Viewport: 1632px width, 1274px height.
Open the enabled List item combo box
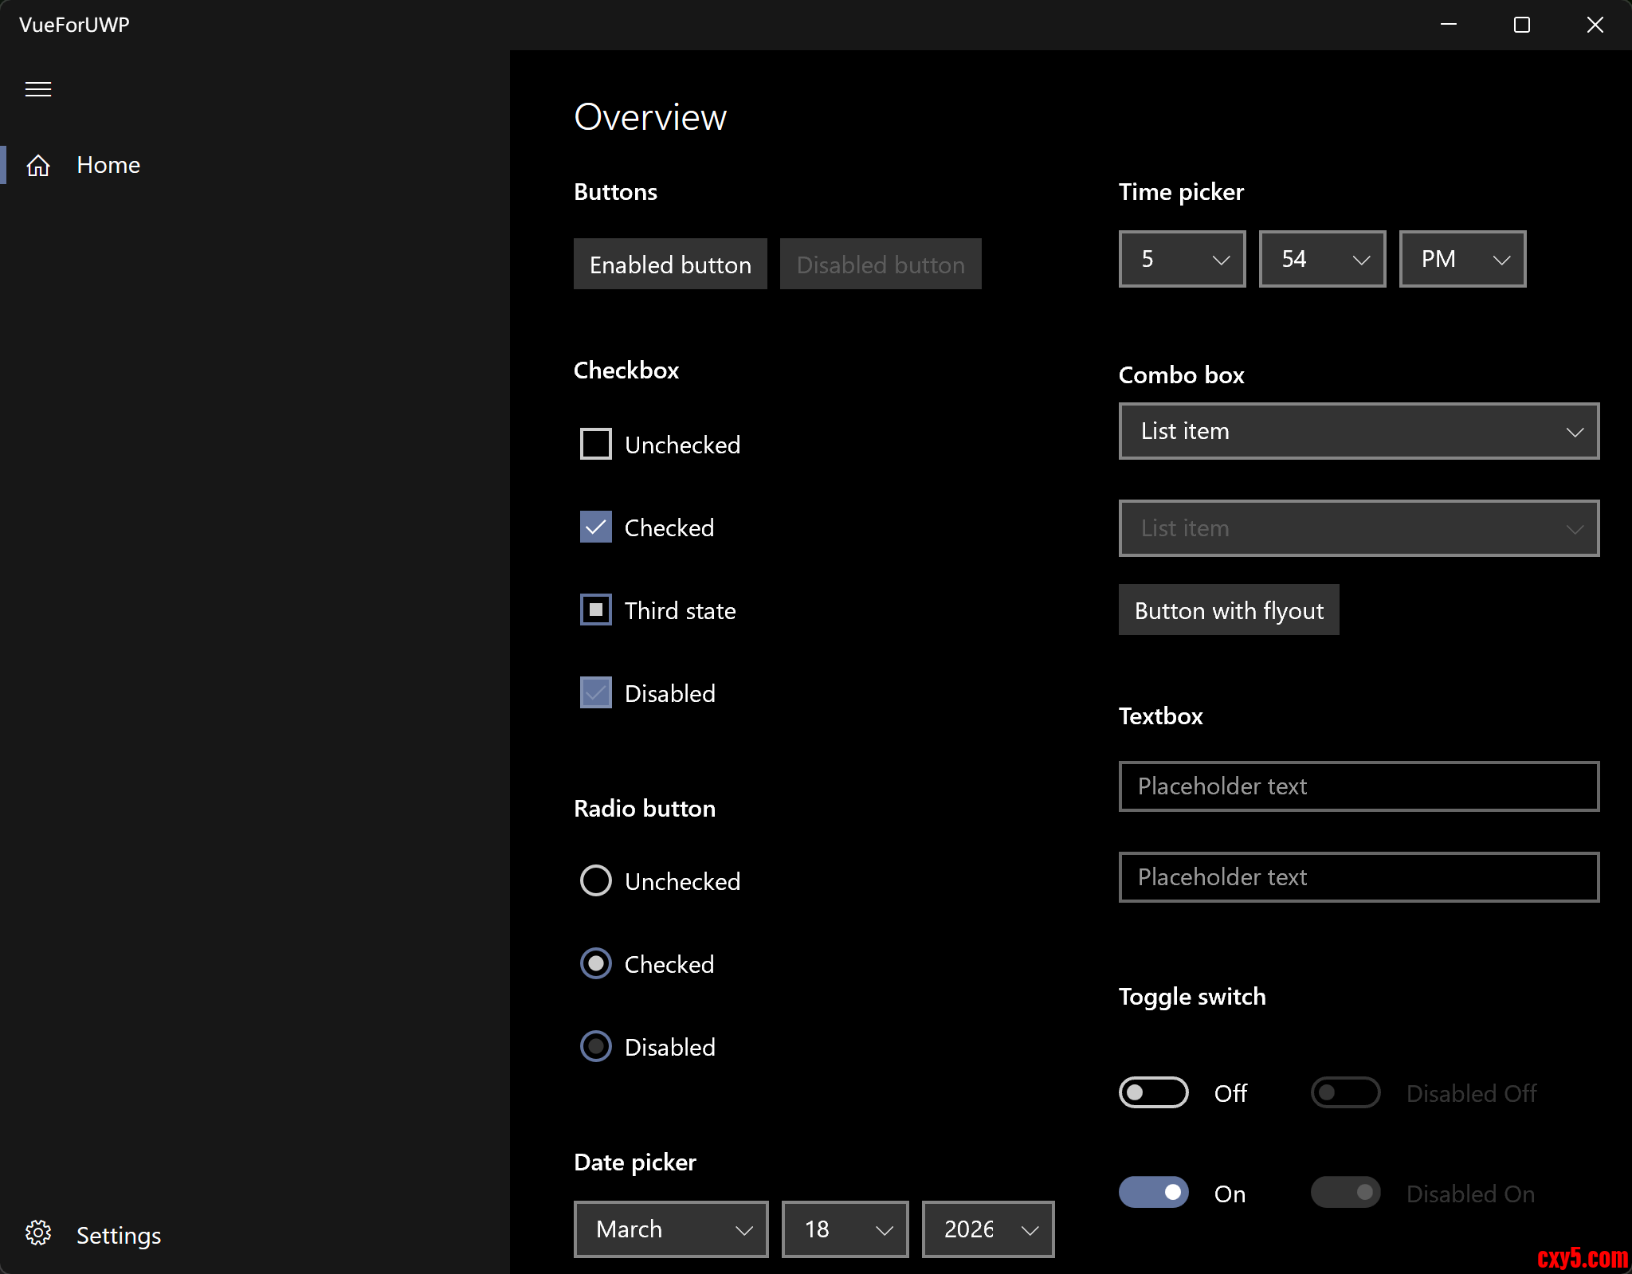(x=1359, y=431)
